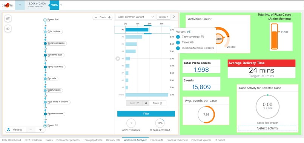
Task: Open the Process AI tab
Action: (157, 140)
